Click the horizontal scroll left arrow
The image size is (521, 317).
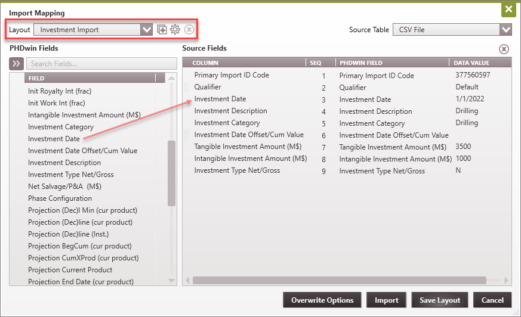pos(187,281)
